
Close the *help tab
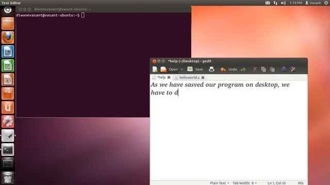[x=169, y=78]
